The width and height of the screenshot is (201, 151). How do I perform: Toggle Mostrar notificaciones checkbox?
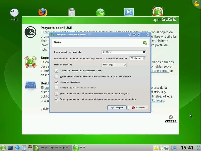56,82
